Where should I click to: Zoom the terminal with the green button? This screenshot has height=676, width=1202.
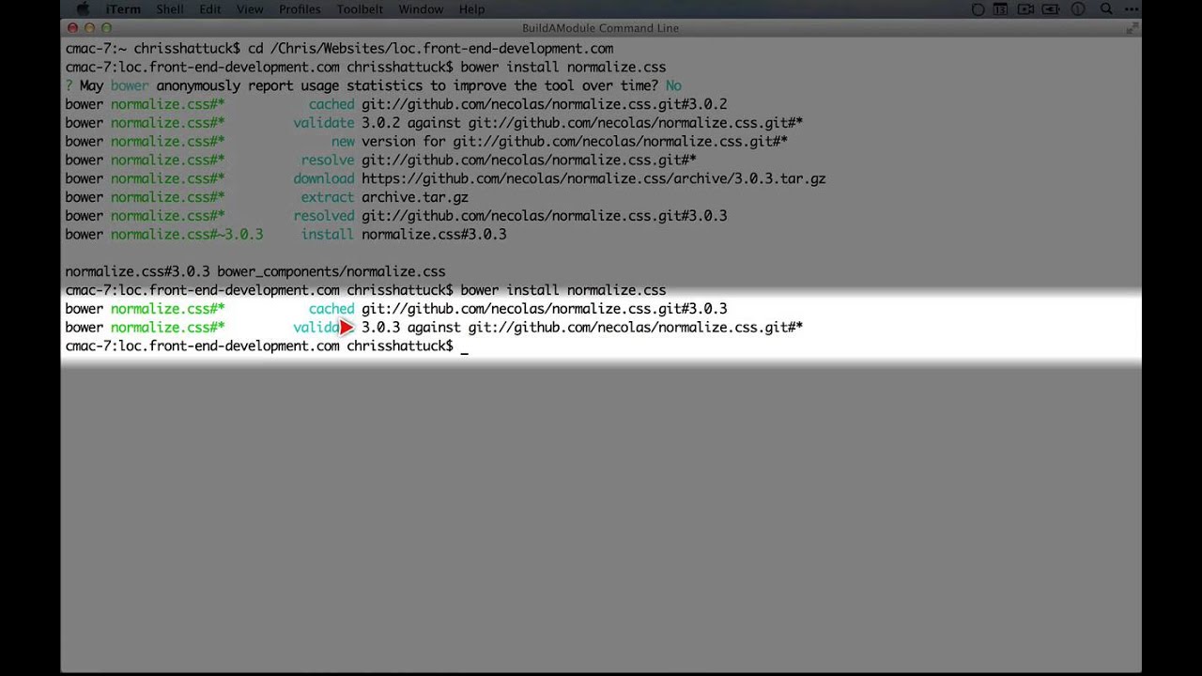106,28
